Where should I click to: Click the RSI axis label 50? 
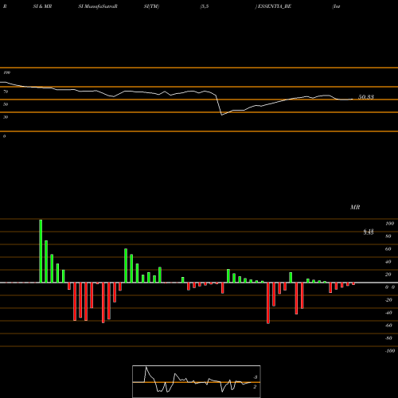[6, 104]
